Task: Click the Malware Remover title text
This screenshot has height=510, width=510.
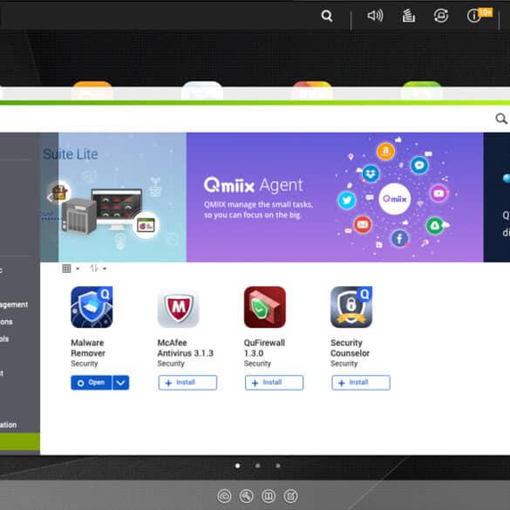Action: click(x=88, y=348)
